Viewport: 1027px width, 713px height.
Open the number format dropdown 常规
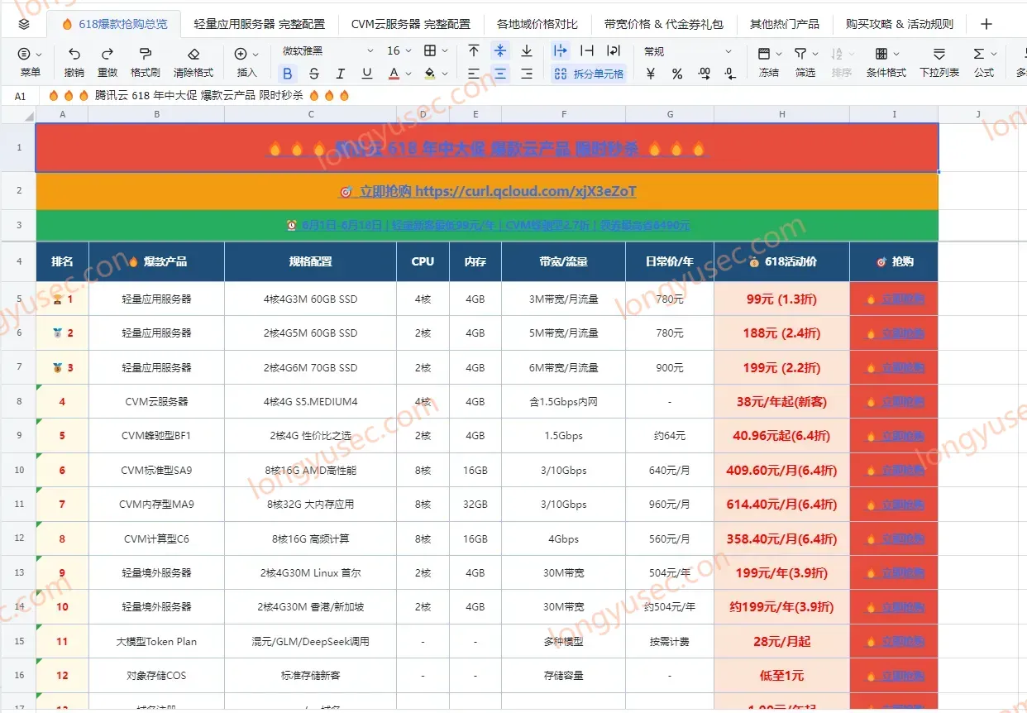pos(688,51)
